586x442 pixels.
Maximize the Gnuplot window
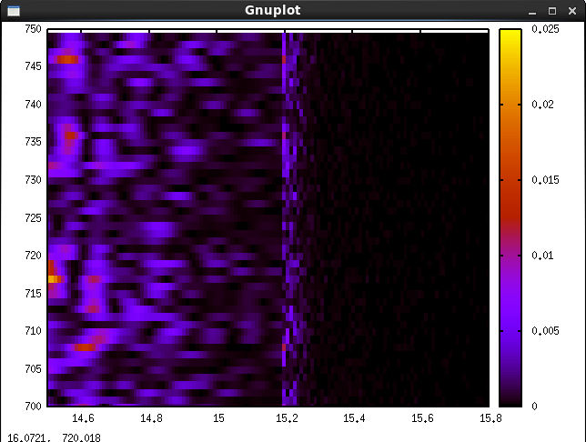click(x=551, y=11)
